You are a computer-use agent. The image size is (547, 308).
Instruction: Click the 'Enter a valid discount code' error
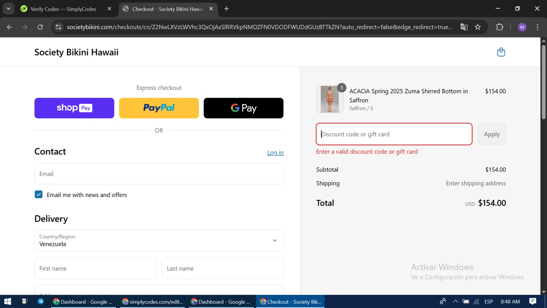367,151
